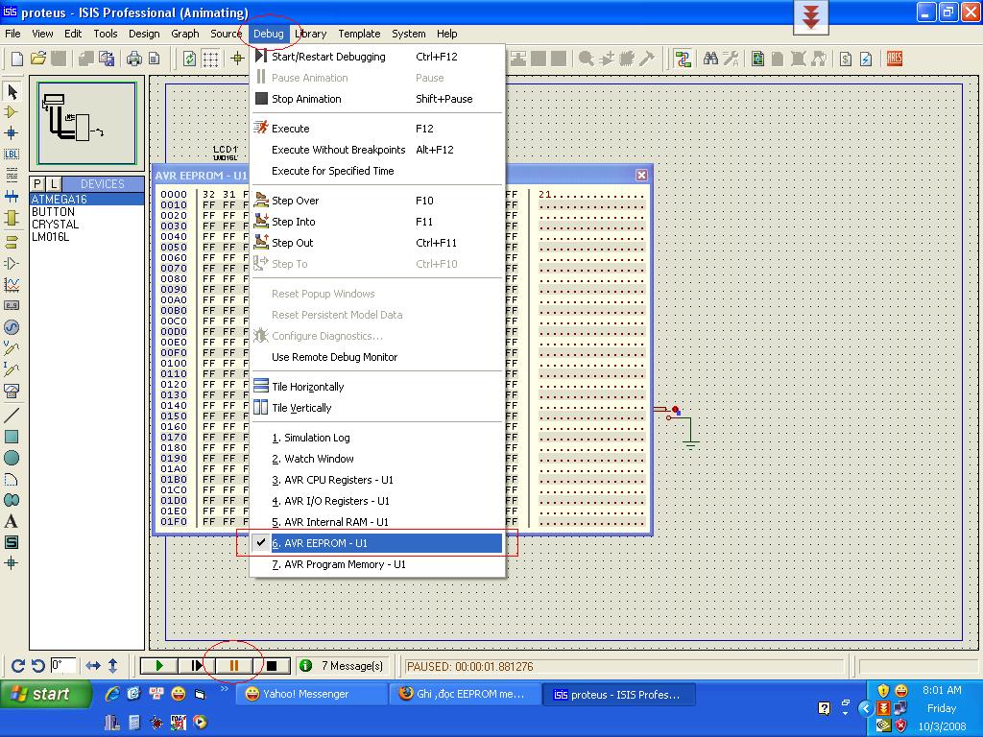983x737 pixels.
Task: Toggle the grid display icon
Action: pyautogui.click(x=210, y=59)
